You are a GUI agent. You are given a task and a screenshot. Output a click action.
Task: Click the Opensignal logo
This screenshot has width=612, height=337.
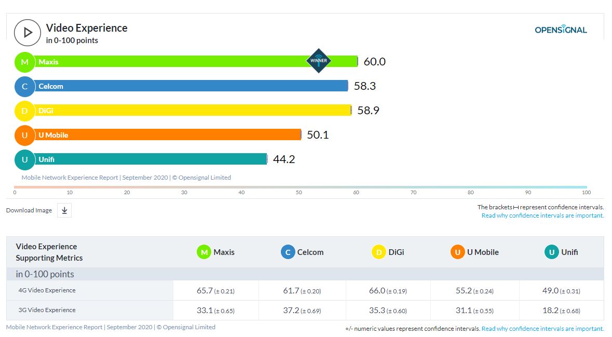pos(561,30)
